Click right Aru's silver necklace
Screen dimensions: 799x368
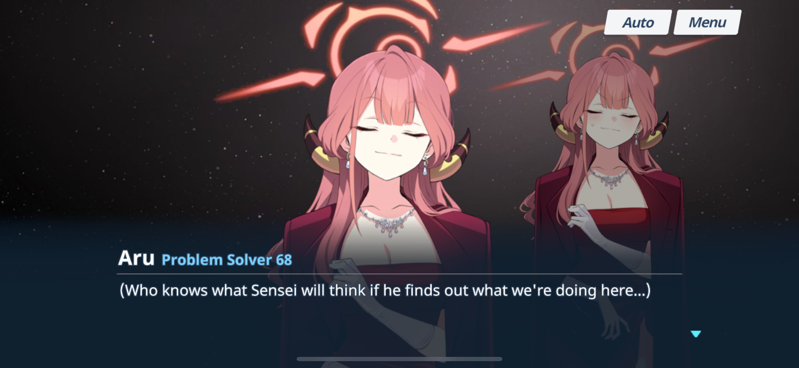(609, 177)
